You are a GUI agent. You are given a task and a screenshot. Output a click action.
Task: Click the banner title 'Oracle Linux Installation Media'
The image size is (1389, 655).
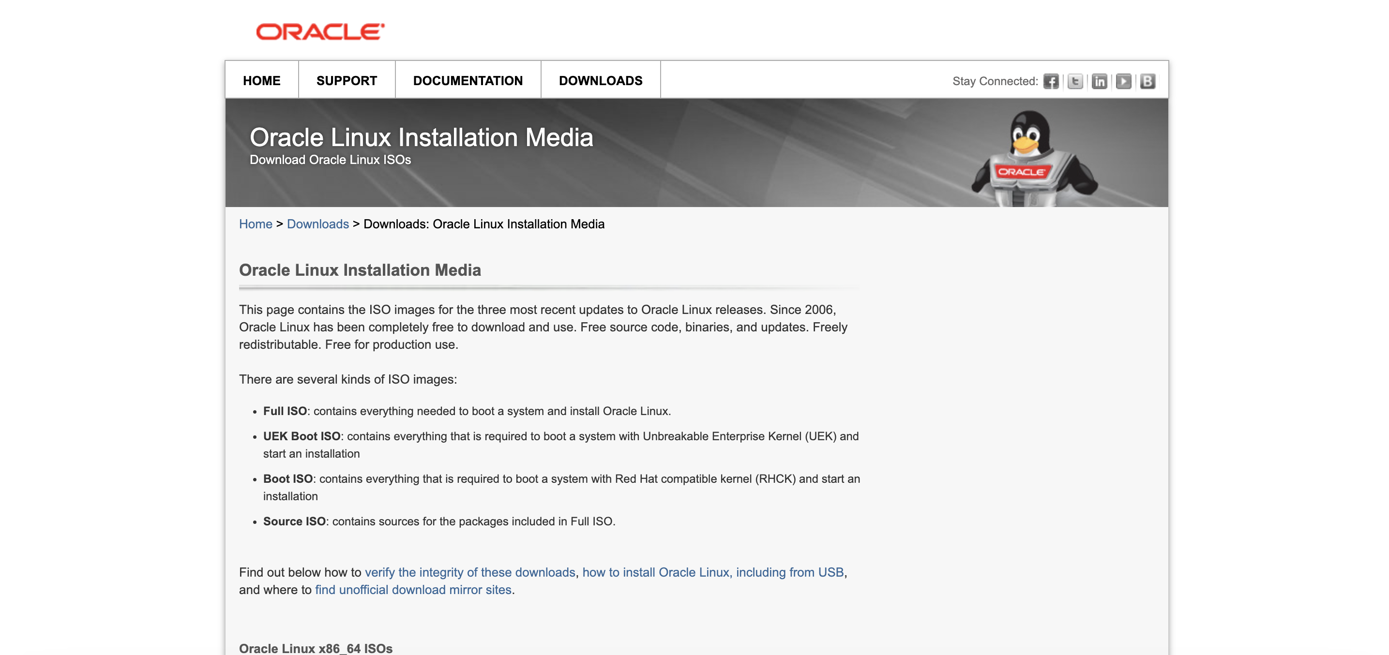421,137
